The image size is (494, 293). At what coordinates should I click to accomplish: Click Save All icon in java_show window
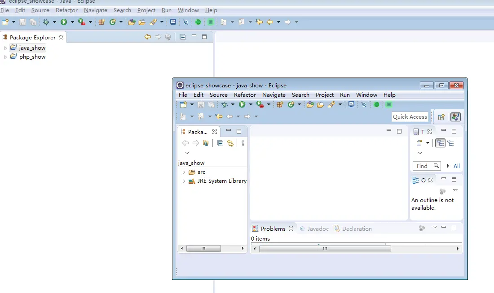[212, 104]
